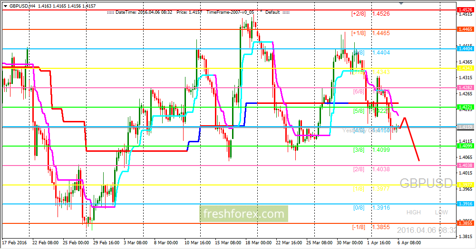This screenshot has width=476, height=249.
Task: Click the freshforex.com watermark link
Action: tap(244, 214)
